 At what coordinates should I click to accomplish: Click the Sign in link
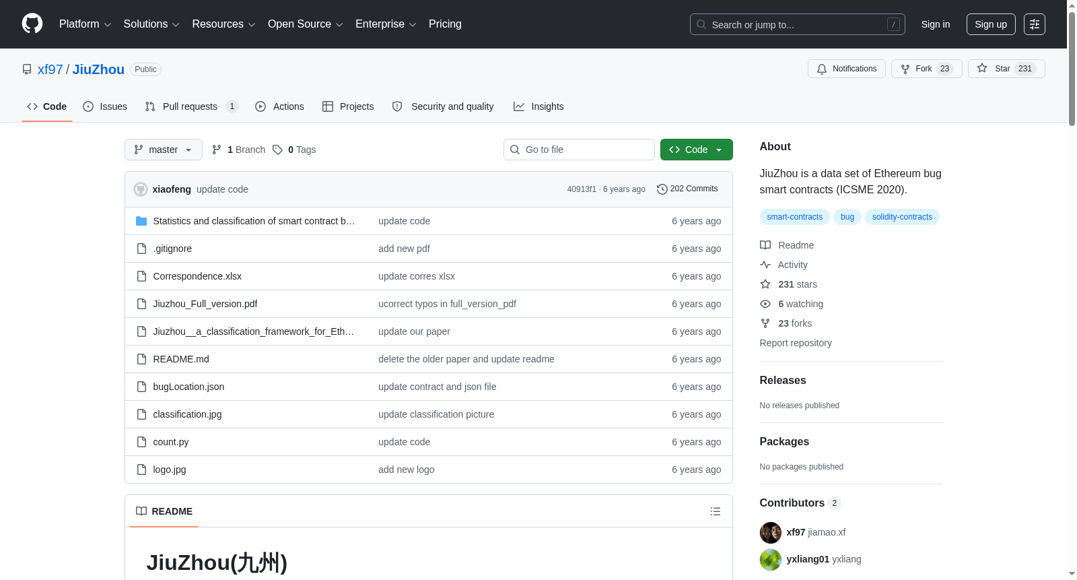(x=936, y=24)
